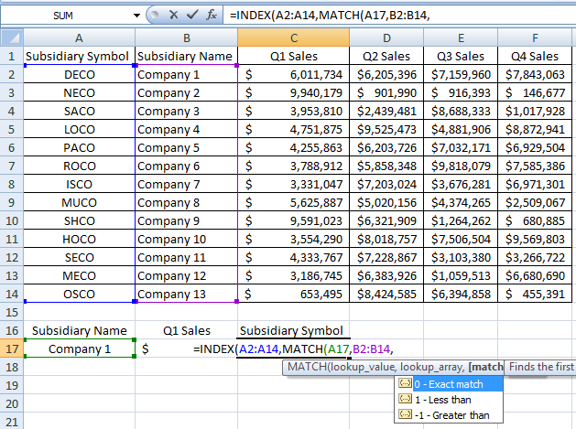The height and width of the screenshot is (429, 576).
Task: Click the in-cell formula in row 17
Action: (x=293, y=349)
